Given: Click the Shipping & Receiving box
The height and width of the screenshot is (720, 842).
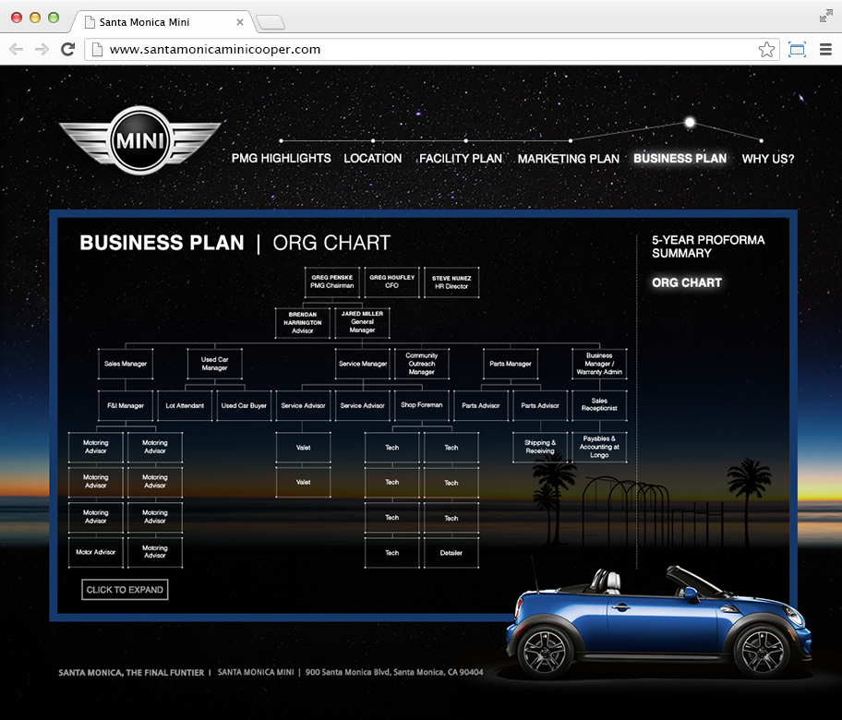Looking at the screenshot, I should [540, 448].
